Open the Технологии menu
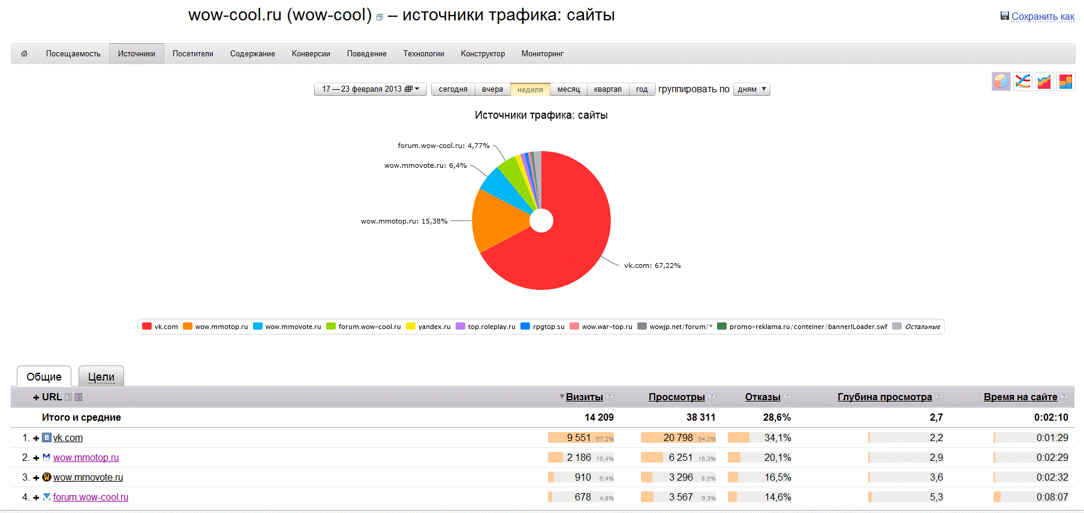 pyautogui.click(x=424, y=53)
